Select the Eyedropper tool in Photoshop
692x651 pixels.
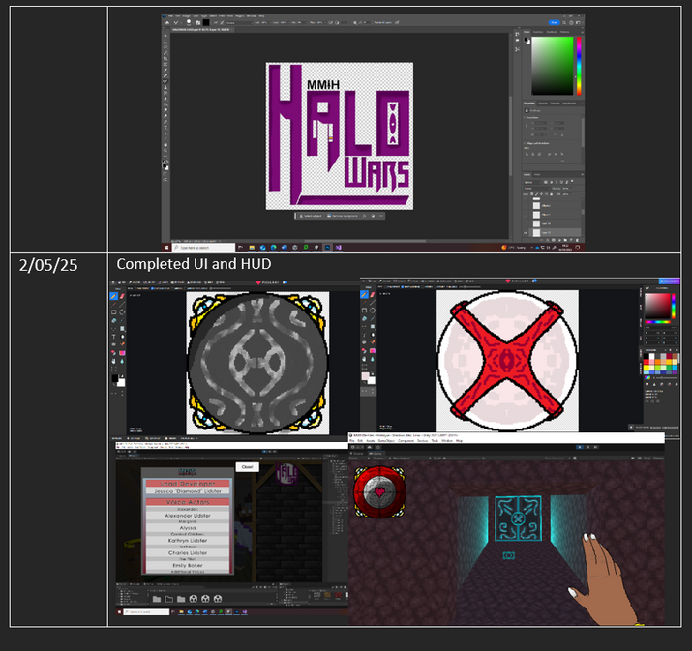pos(165,70)
